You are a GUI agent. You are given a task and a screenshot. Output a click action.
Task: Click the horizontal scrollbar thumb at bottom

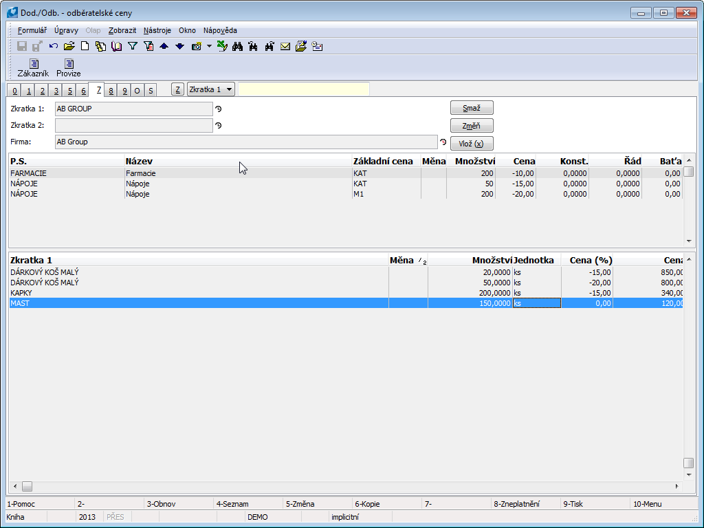click(27, 486)
